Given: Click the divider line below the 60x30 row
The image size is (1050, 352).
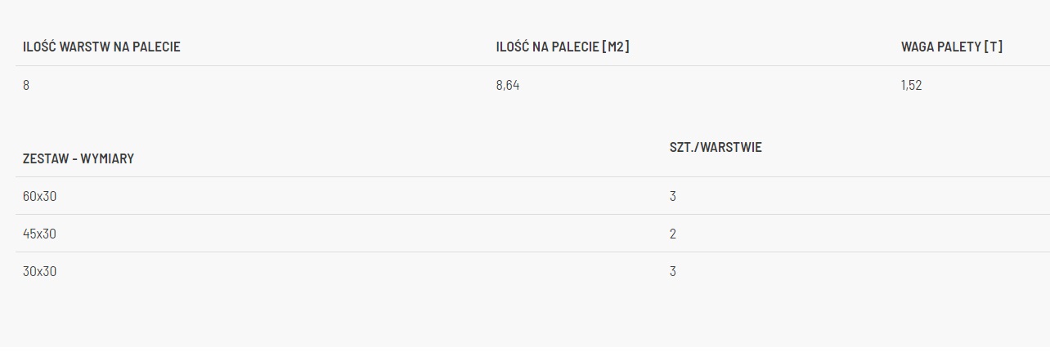Looking at the screenshot, I should pos(327,214).
